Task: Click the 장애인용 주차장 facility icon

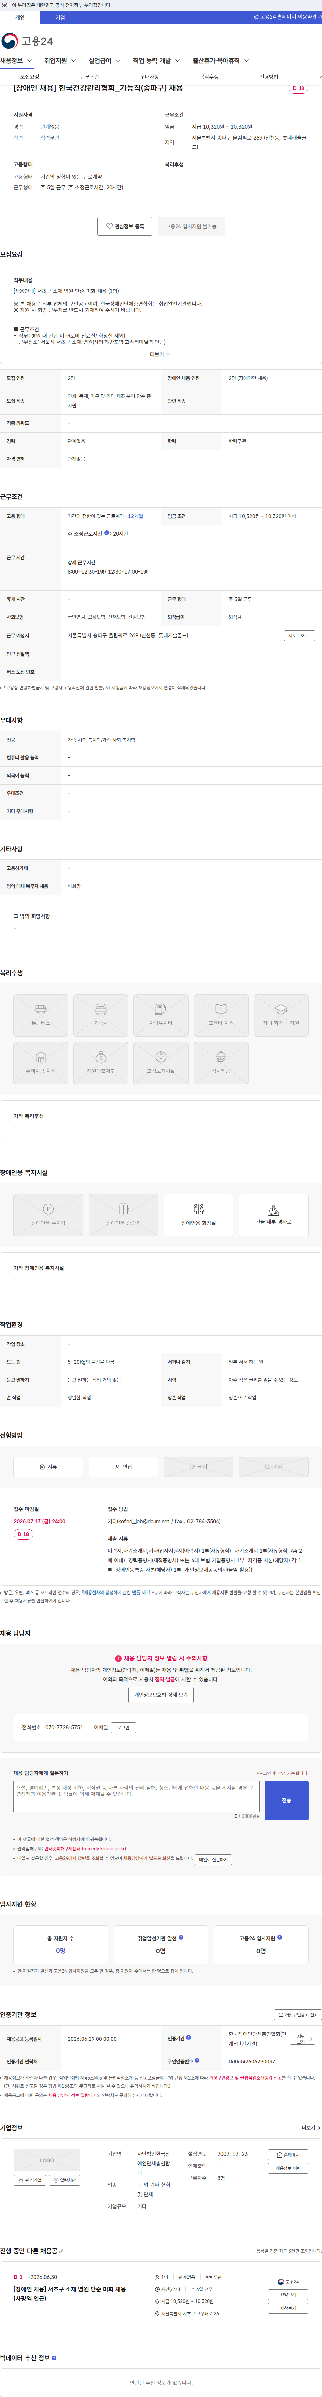Action: coord(48,1215)
